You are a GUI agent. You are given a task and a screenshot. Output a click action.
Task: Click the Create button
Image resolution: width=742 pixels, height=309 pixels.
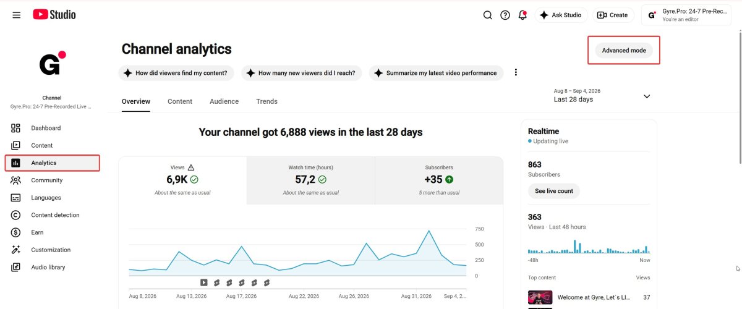coord(613,15)
